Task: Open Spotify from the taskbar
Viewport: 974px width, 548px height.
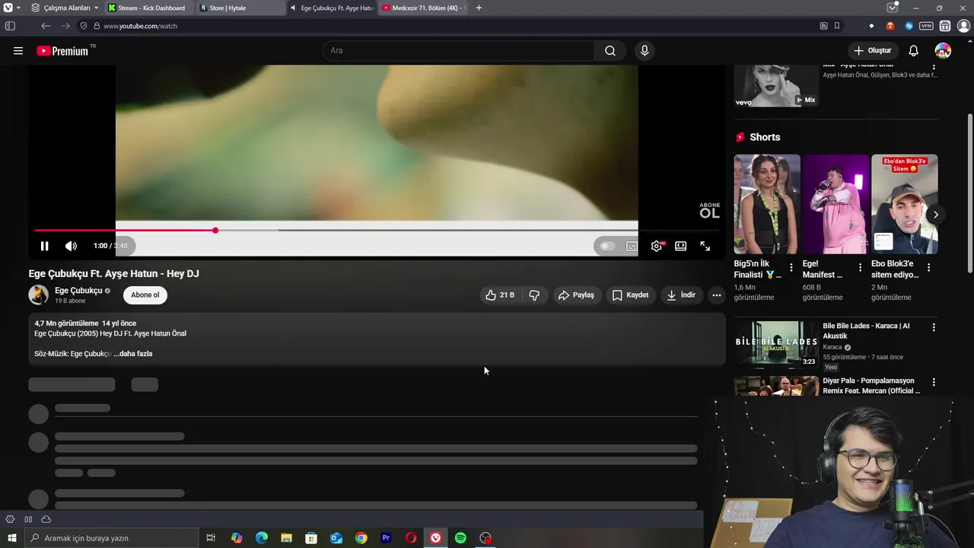Action: pyautogui.click(x=460, y=538)
